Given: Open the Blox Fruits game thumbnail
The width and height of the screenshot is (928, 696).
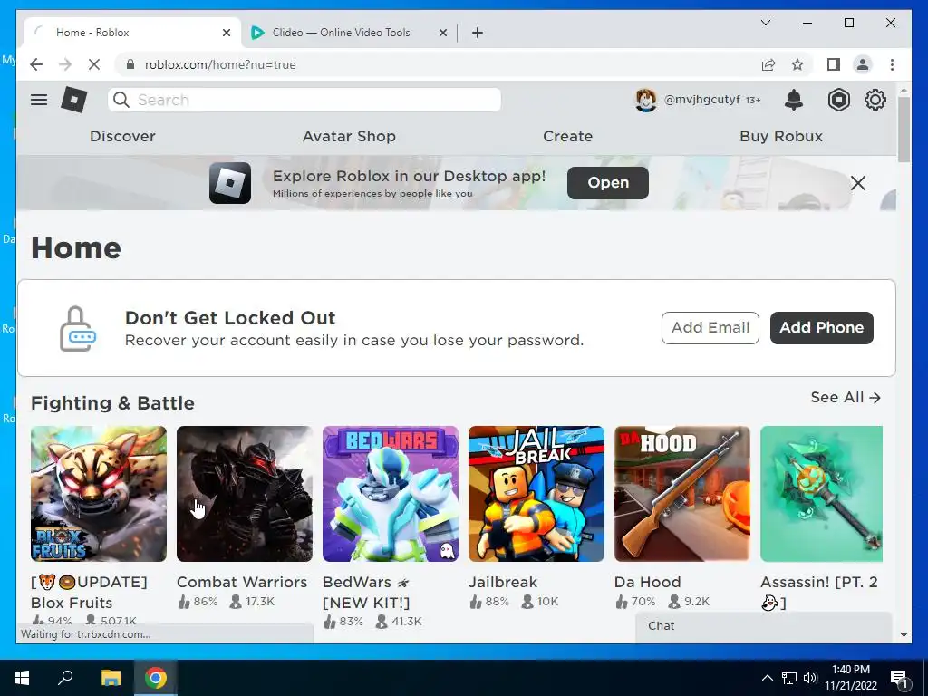Looking at the screenshot, I should [x=99, y=494].
